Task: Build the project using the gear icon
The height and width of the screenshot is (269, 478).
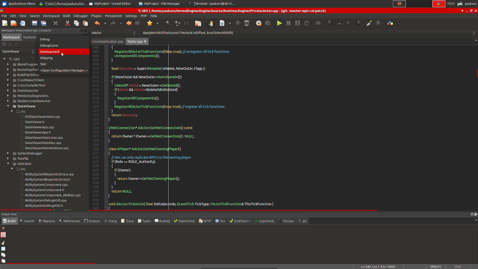Action: [x=259, y=23]
